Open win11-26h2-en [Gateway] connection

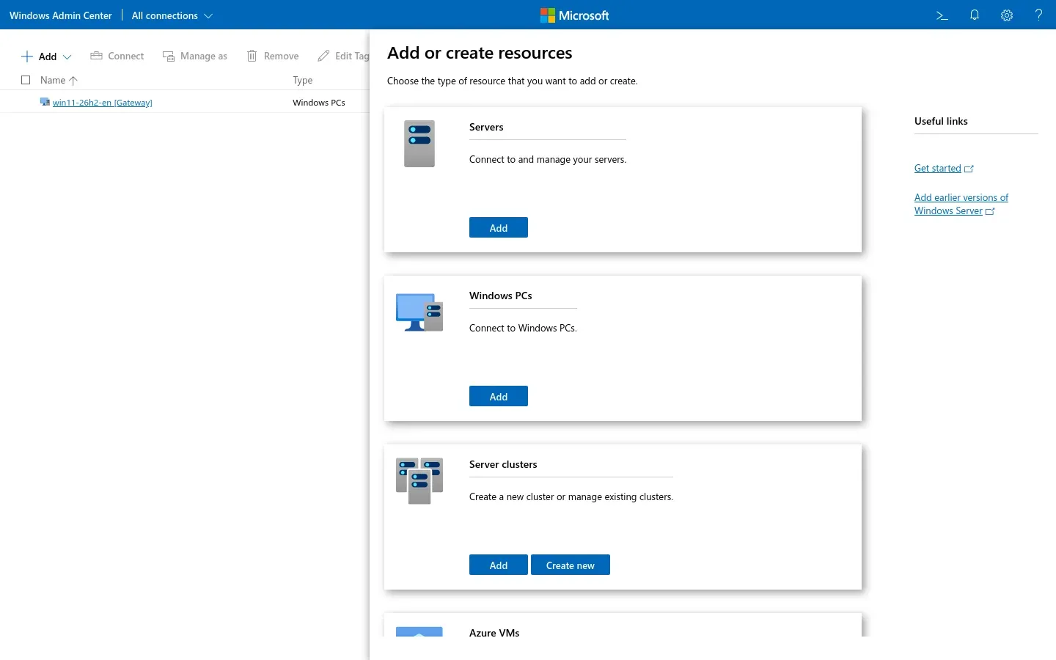[103, 103]
